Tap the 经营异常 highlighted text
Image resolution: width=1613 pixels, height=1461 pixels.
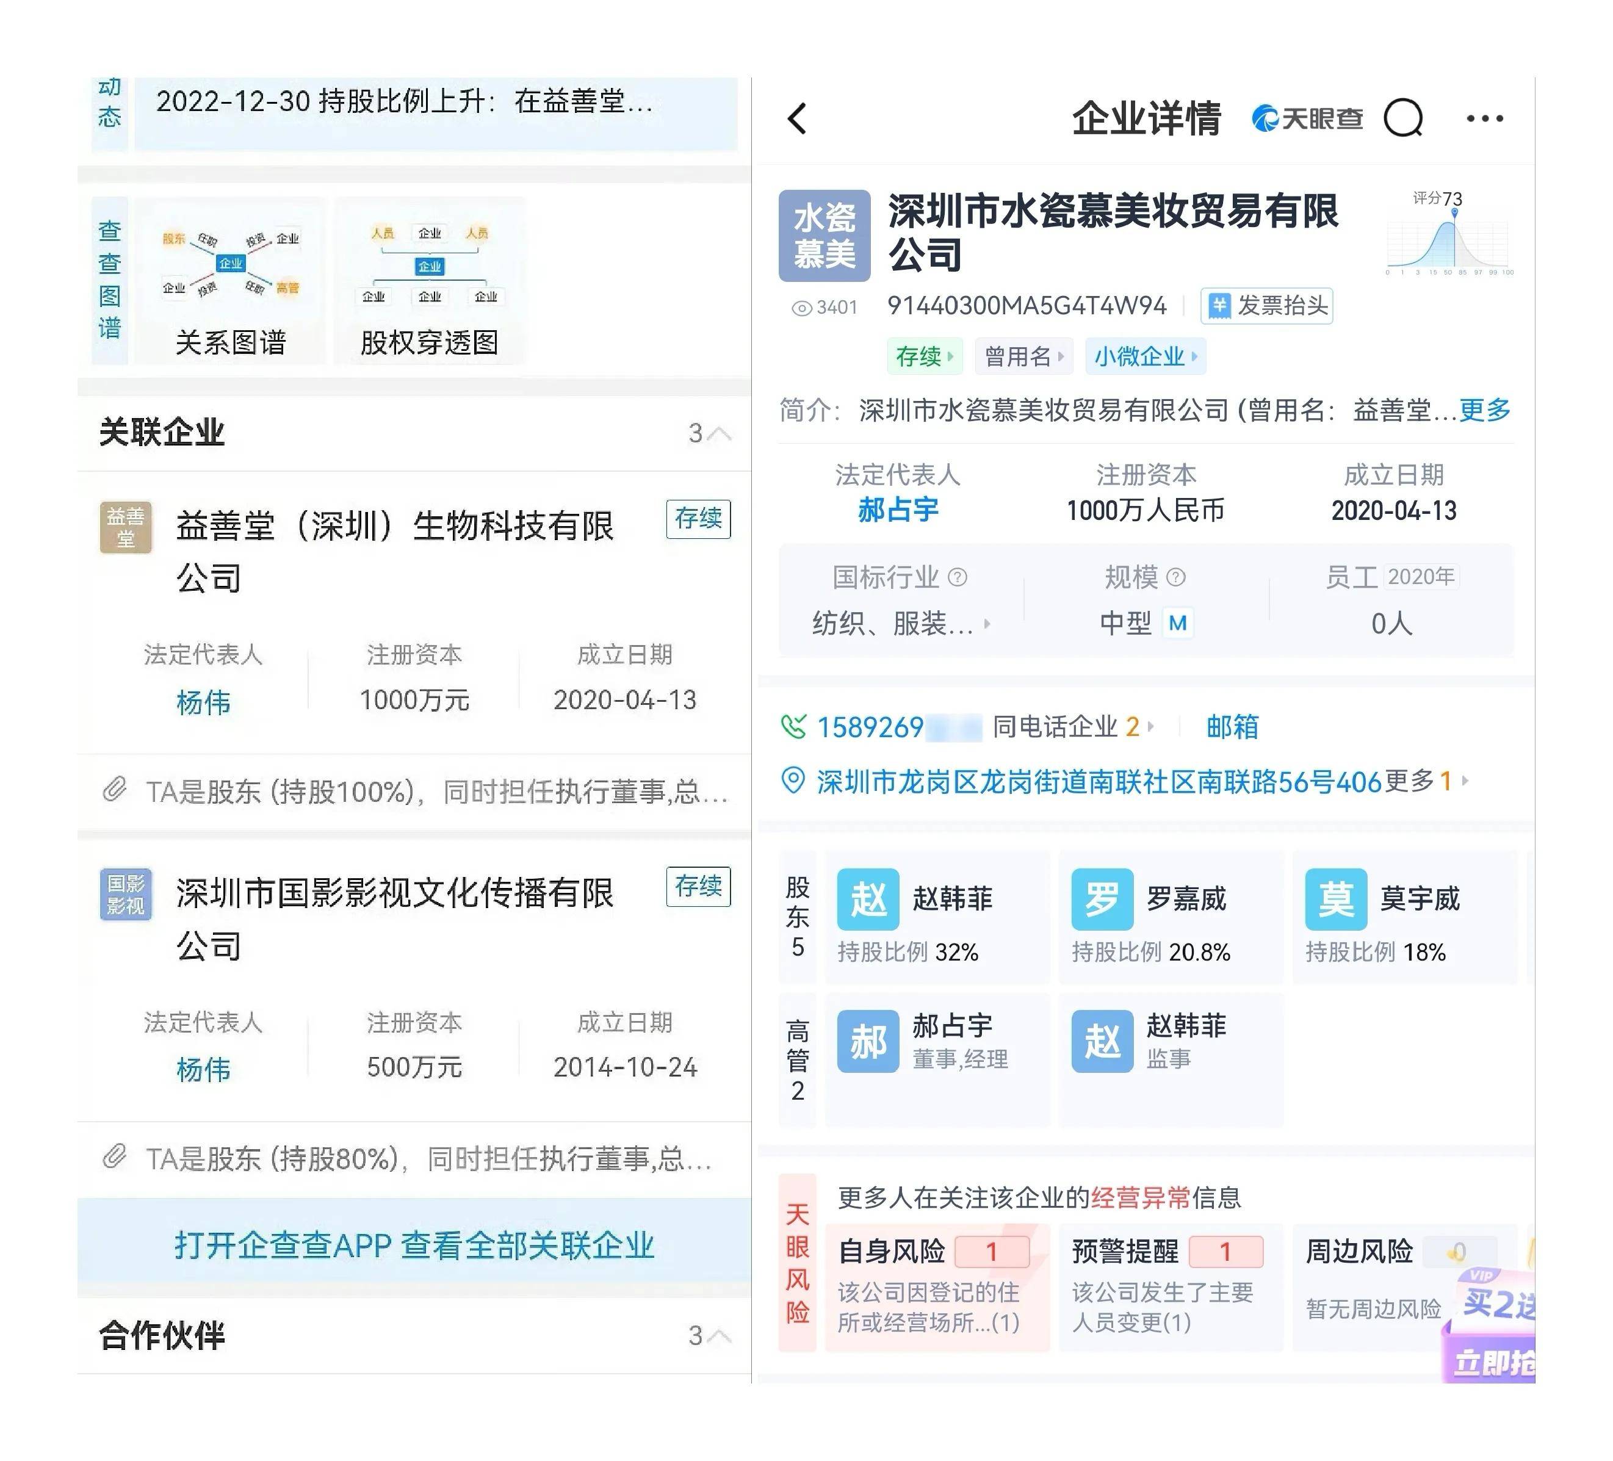tap(1140, 1198)
